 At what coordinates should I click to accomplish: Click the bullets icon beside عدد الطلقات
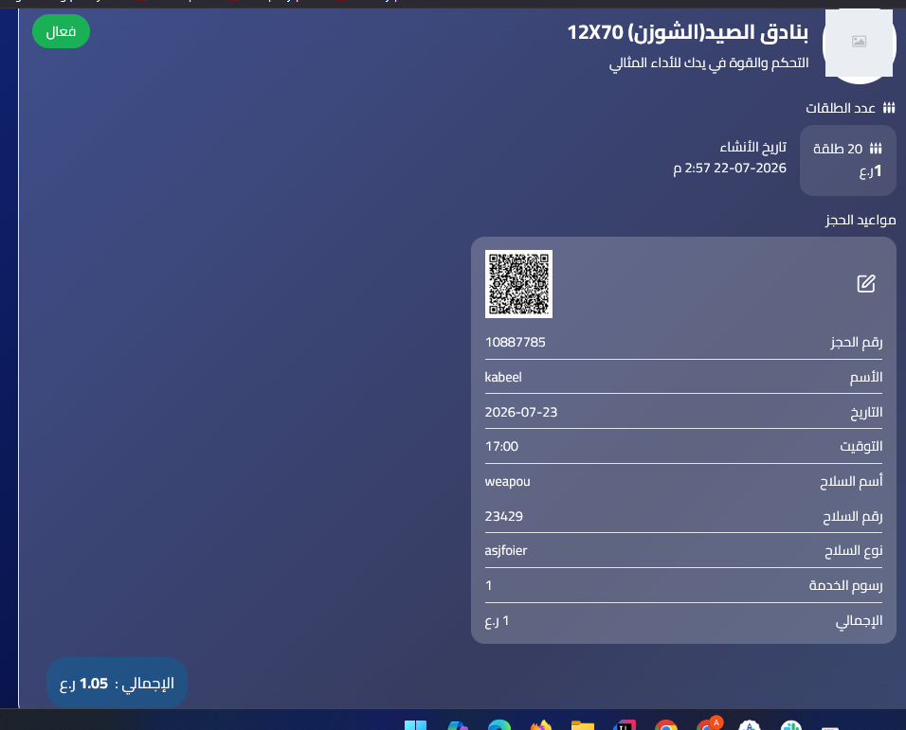pos(889,107)
